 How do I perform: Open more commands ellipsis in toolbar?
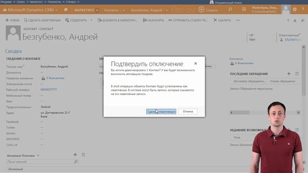click(238, 20)
